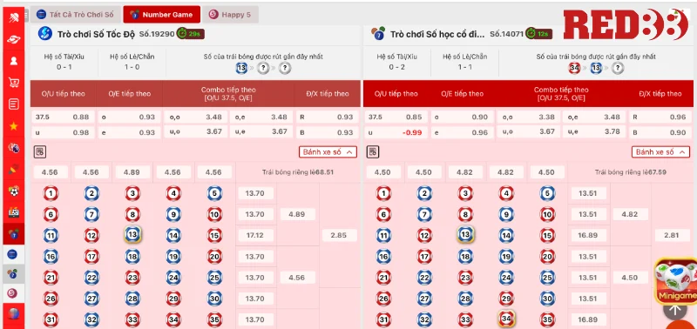Switch to Tất Cả Trò Chơi Số tab
Image resolution: width=697 pixels, height=329 pixels.
tap(76, 14)
